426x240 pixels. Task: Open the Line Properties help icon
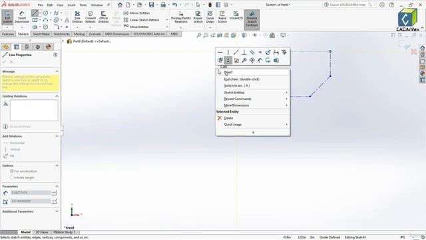tap(55, 55)
